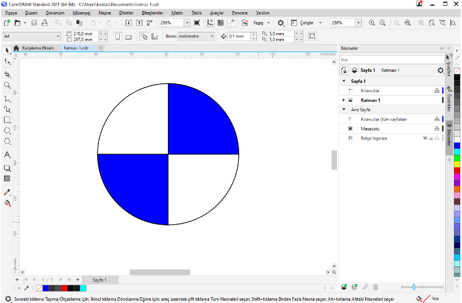Toggle visibility eye of Belge Izgarası

click(425, 138)
